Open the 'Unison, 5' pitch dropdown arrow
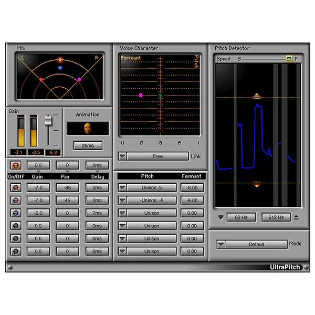 (x=122, y=187)
